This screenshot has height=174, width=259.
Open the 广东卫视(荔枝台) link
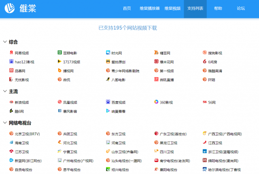tap(173, 134)
